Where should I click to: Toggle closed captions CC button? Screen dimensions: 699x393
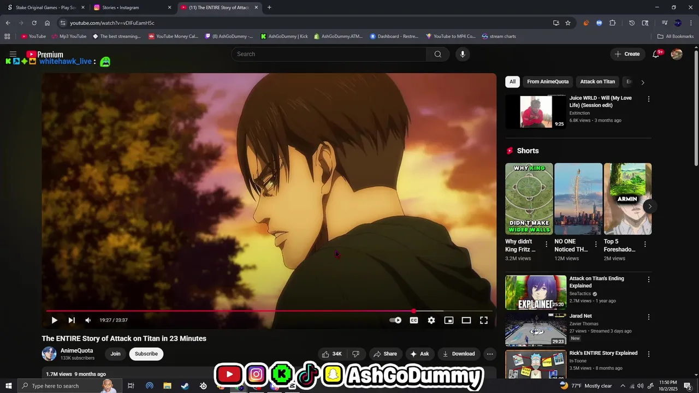[x=414, y=320]
